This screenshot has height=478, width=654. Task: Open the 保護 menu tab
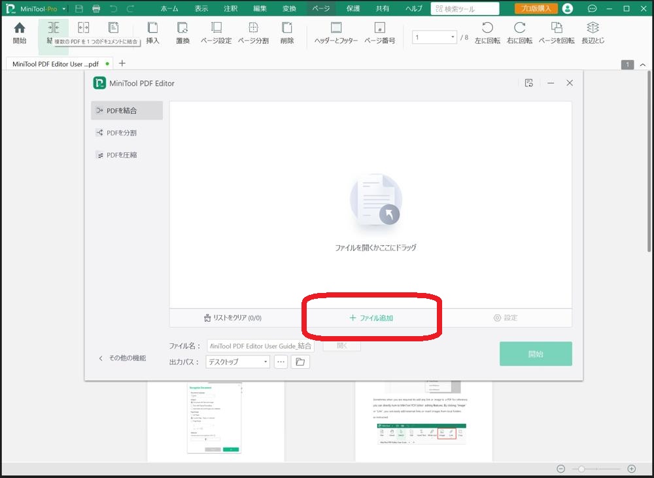coord(353,9)
